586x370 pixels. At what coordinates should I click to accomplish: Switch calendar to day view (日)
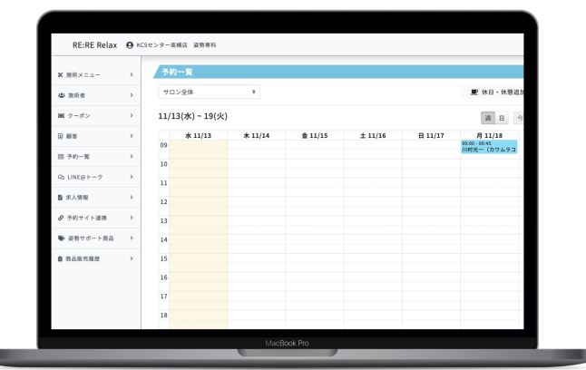(502, 117)
